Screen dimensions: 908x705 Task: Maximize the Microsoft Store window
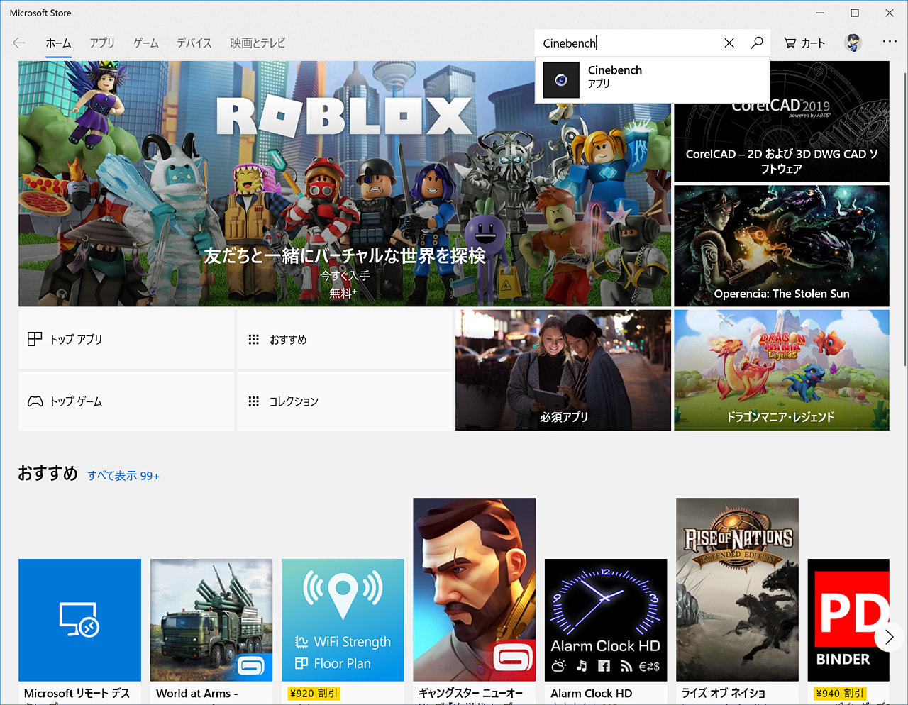855,13
